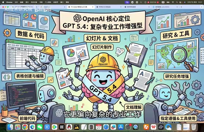
Task: Click the Spotlight search icon in menu bar
Action: 177,2
